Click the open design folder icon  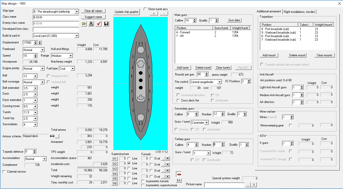(x=84, y=24)
